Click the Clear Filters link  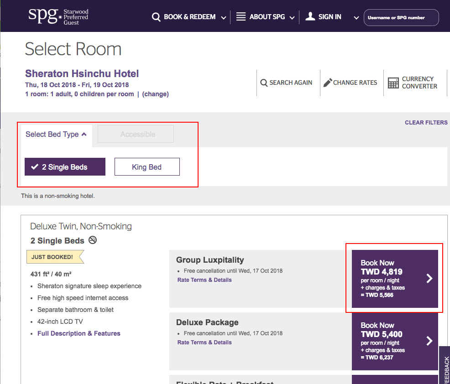click(426, 123)
